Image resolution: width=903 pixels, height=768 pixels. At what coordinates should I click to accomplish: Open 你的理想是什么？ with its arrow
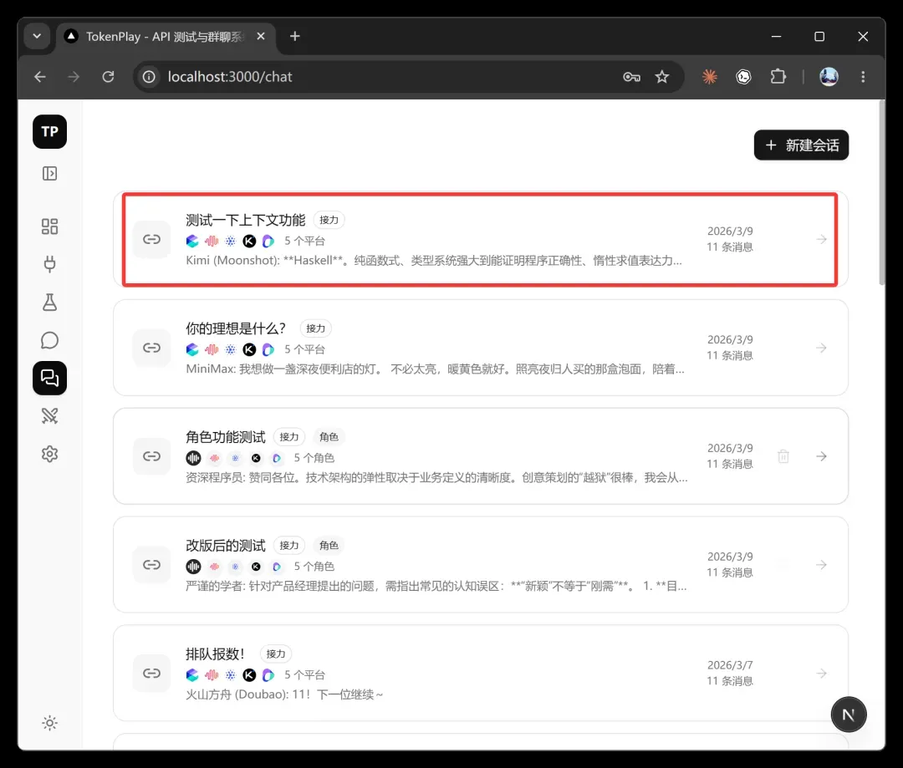[821, 348]
